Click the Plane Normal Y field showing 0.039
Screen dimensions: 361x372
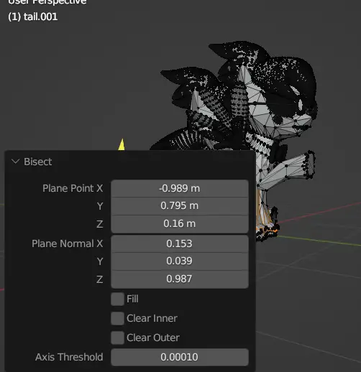tap(180, 261)
